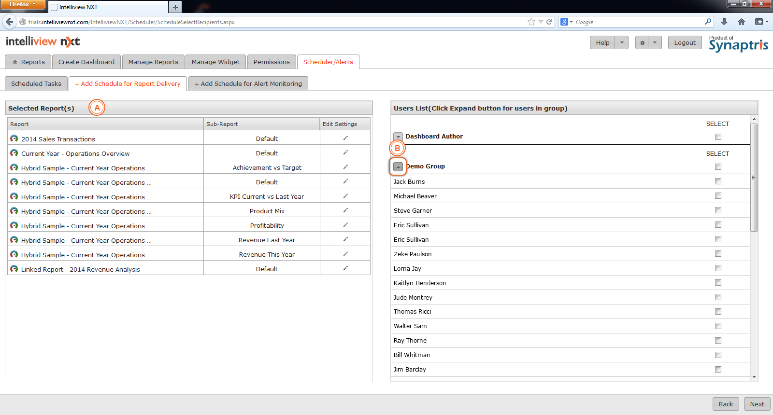Expand the Dashboard Author group
This screenshot has width=773, height=415.
pos(398,137)
